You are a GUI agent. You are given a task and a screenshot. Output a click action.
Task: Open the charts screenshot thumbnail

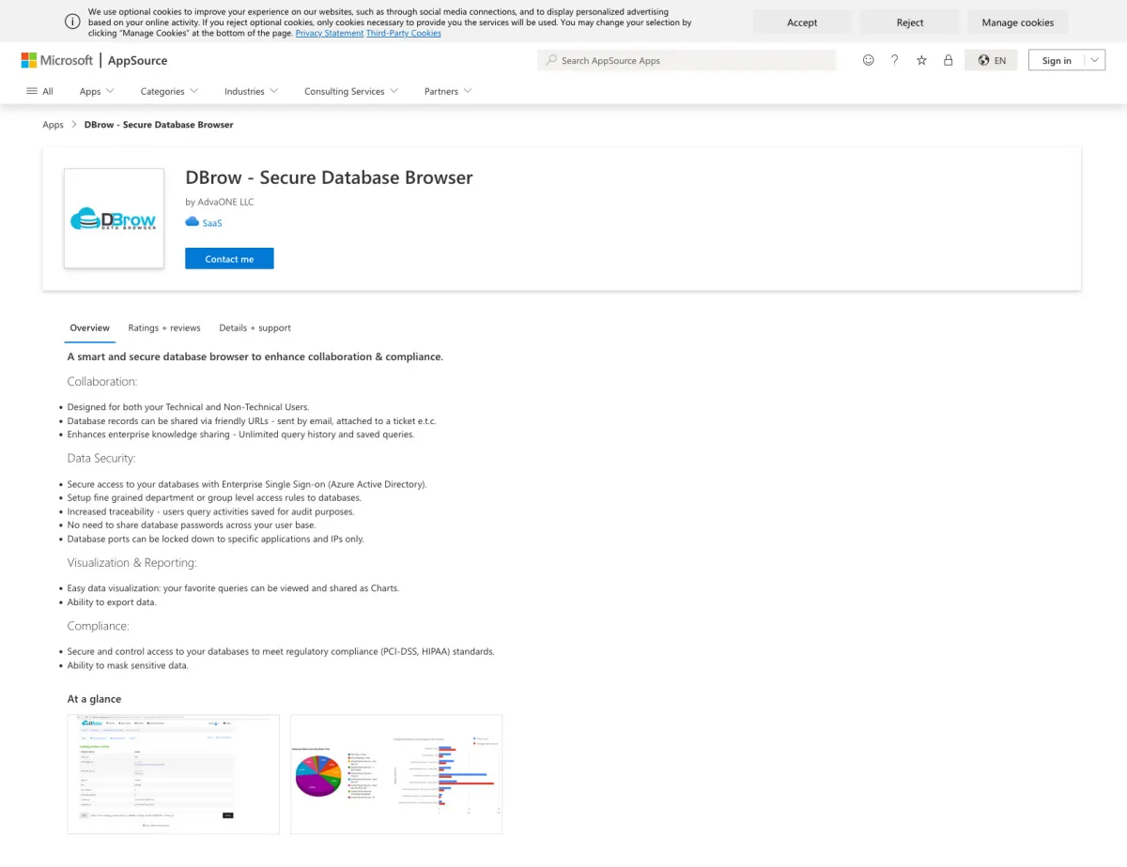click(x=396, y=774)
